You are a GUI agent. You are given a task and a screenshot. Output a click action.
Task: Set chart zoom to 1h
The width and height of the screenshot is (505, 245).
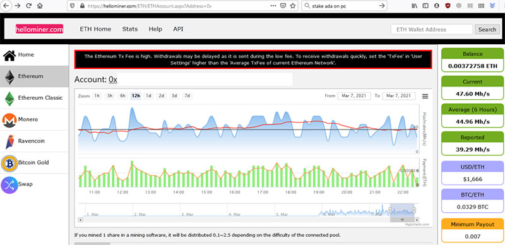(x=97, y=96)
